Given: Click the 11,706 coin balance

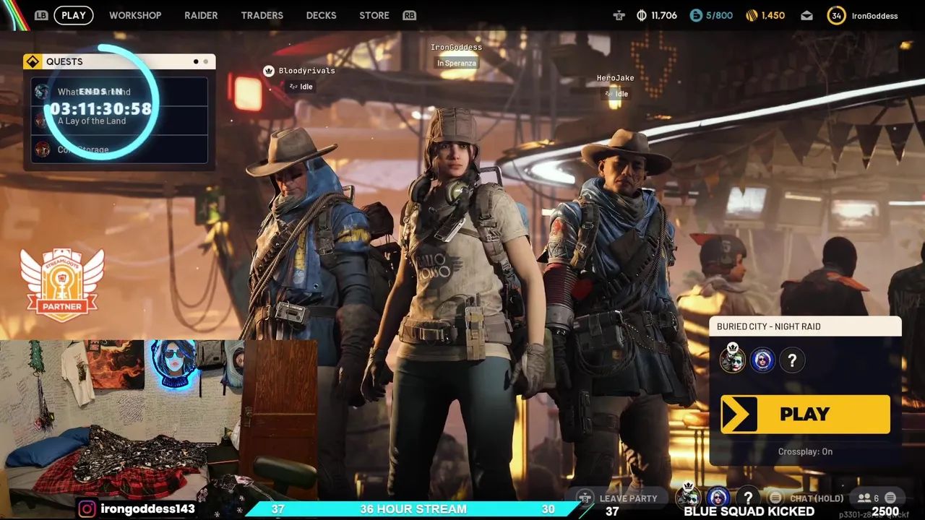Looking at the screenshot, I should [664, 15].
